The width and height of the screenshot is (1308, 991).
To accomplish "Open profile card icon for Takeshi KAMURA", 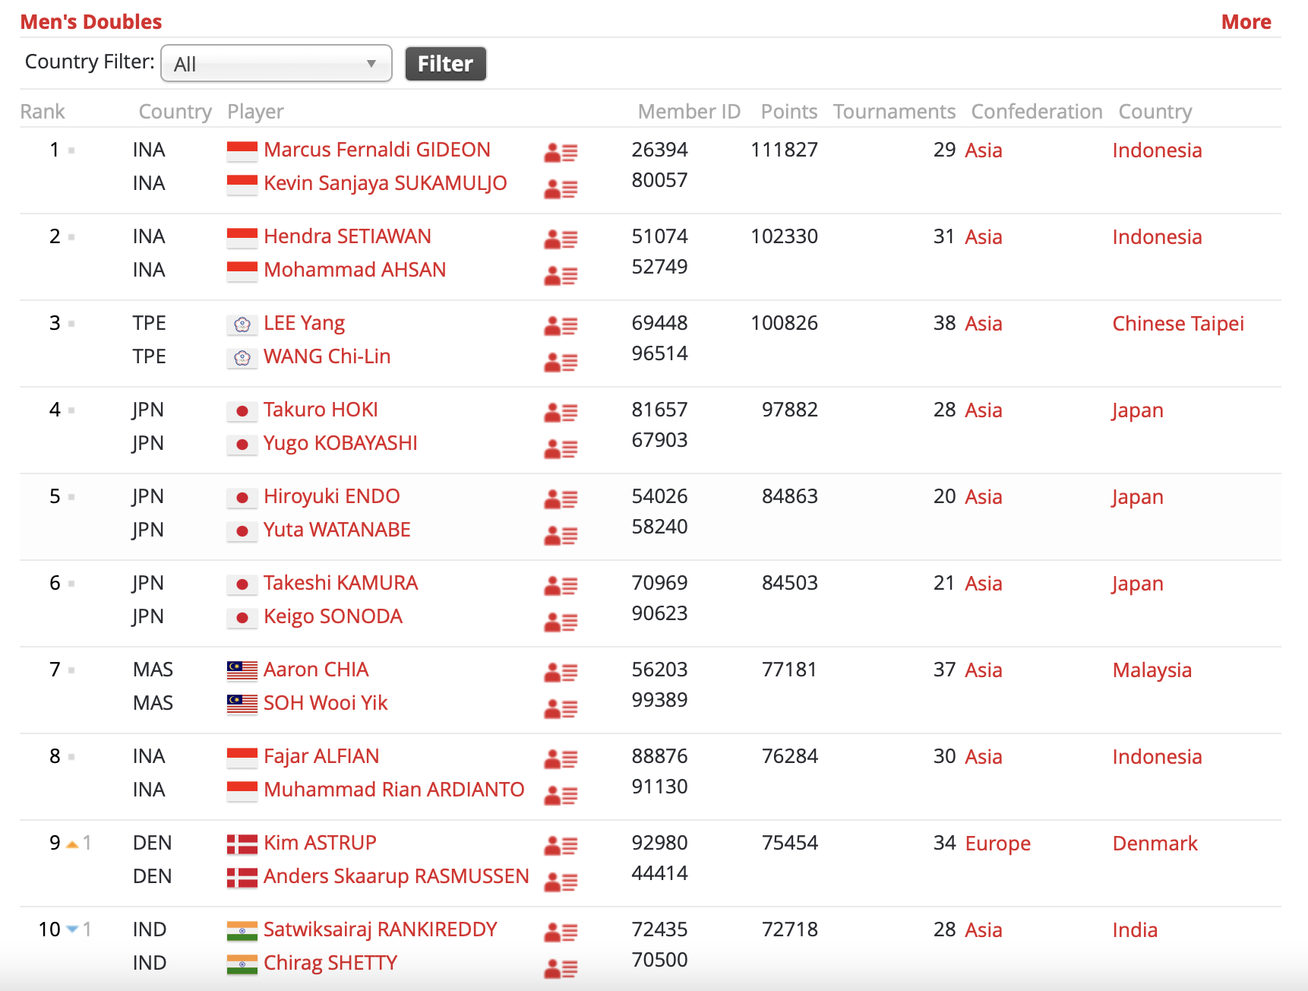I will (x=561, y=586).
